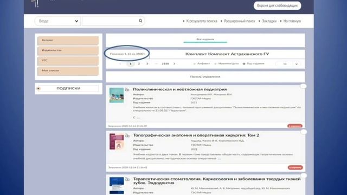Viewport: 347px width, 195px height.
Task: Click red button on Поликлиническая педиатрия card
Action: click(295, 126)
